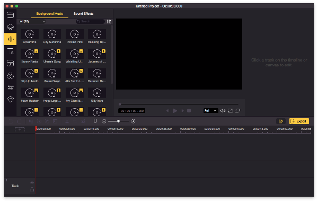Expand the All (28) category dropdown
The image size is (318, 202).
(x=32, y=21)
